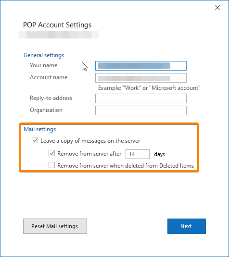
Task: Click the POP Account Settings title text
Action: 57,25
